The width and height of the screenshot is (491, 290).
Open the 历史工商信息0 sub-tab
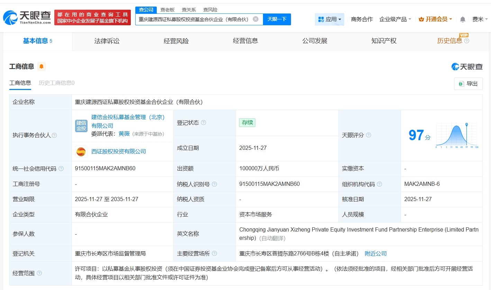coord(56,83)
